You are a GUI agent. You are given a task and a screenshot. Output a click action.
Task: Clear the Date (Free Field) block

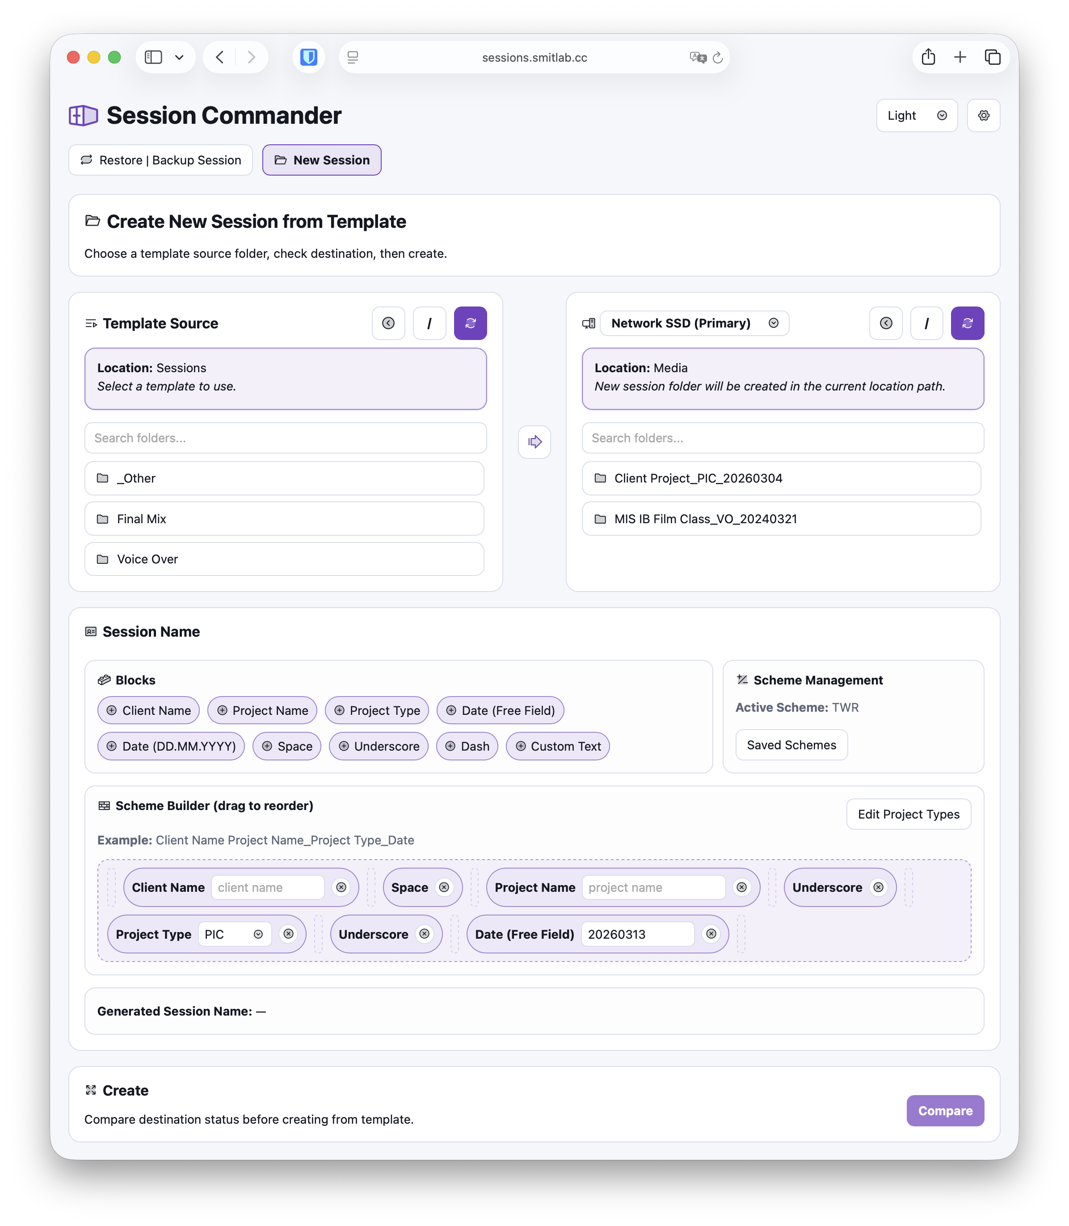coord(711,934)
